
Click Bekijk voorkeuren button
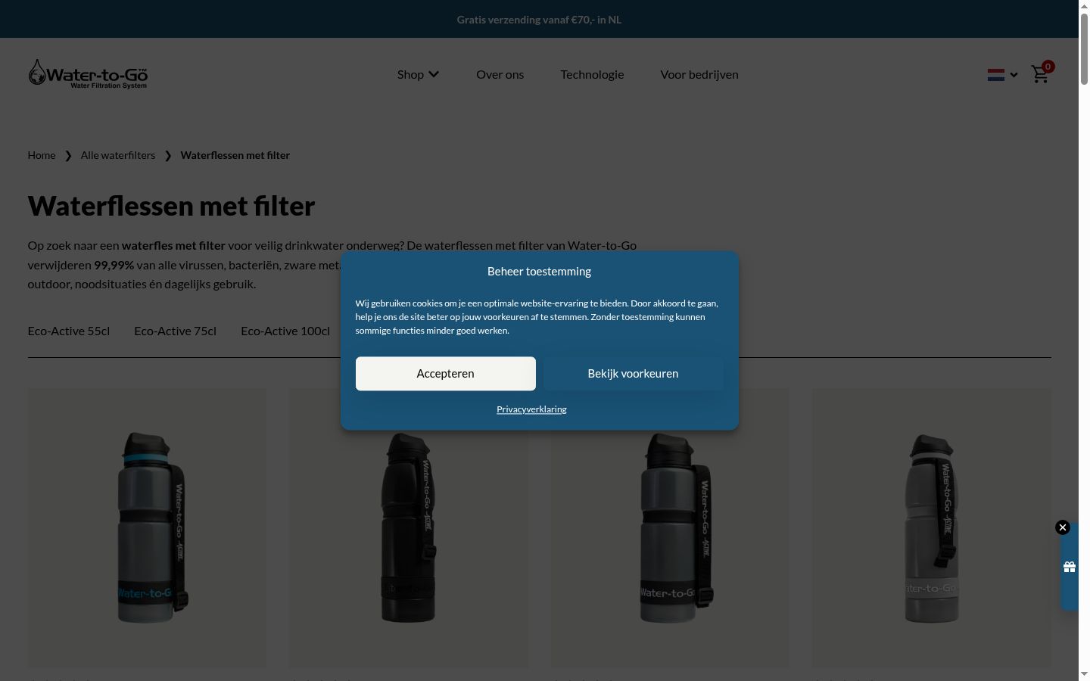click(633, 374)
